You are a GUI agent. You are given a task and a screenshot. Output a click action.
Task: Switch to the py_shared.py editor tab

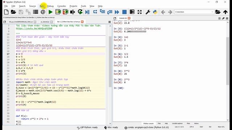pos(45,22)
